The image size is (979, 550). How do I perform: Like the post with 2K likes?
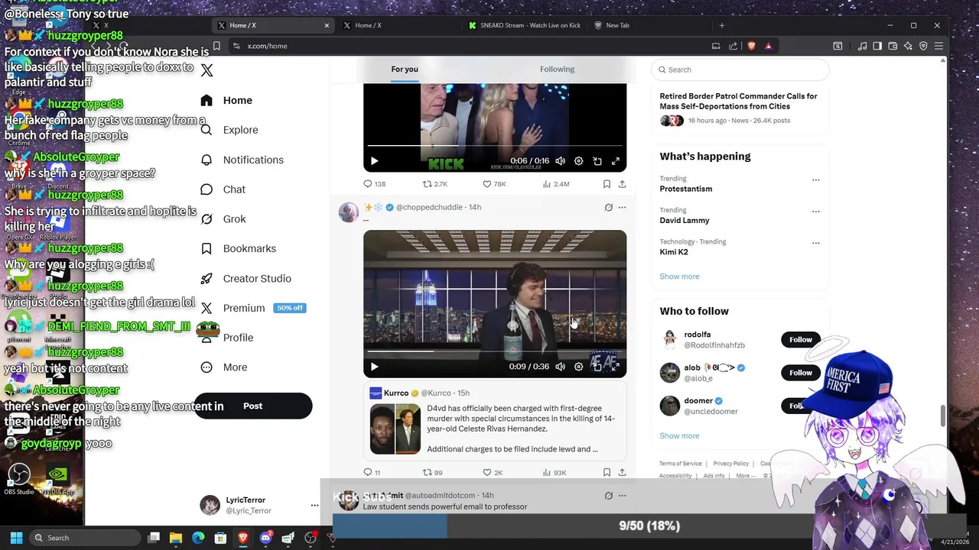tap(493, 473)
